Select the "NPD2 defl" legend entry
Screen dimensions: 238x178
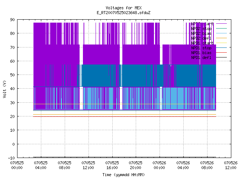tap(201, 38)
